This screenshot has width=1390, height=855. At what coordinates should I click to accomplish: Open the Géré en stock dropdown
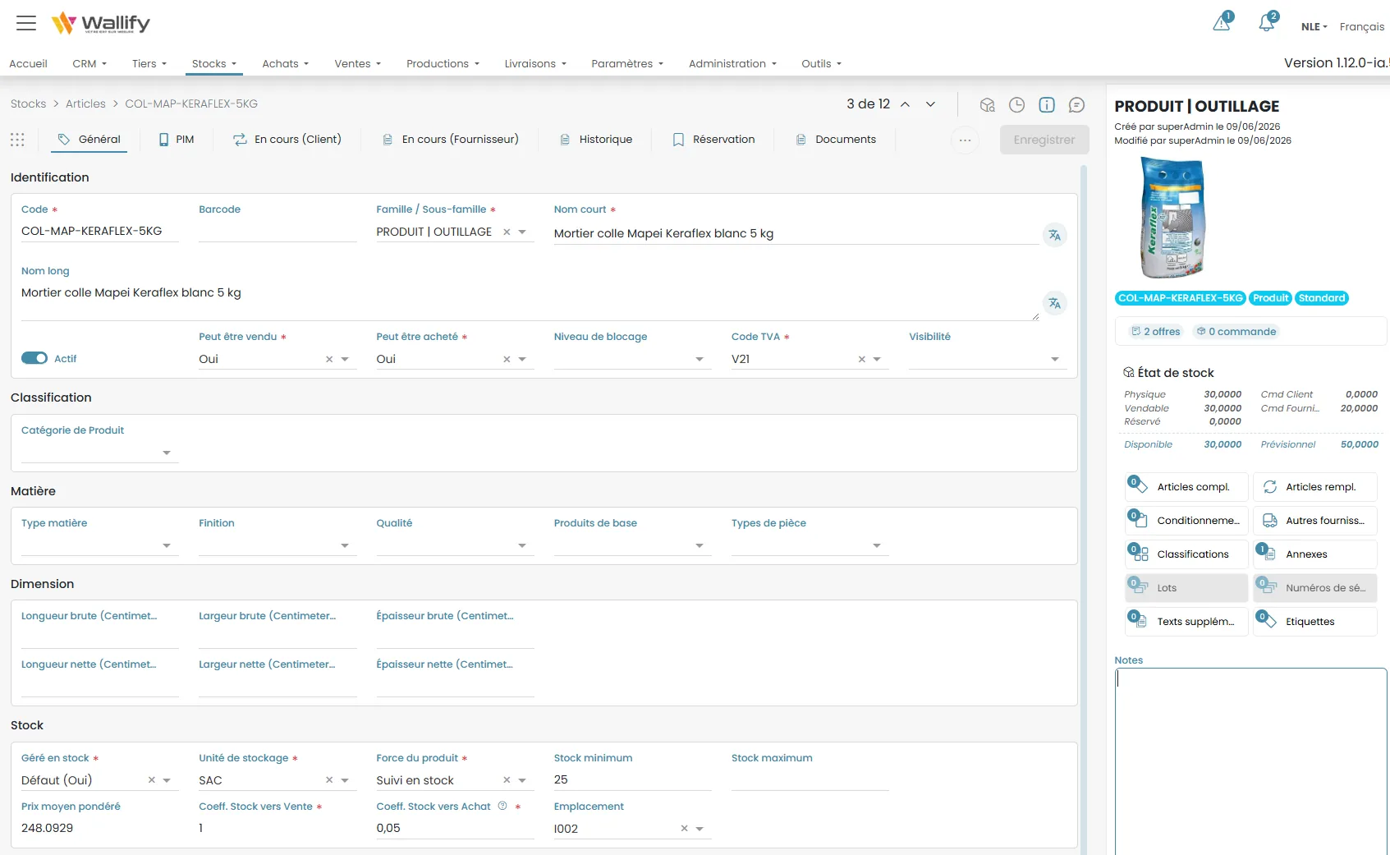[167, 781]
